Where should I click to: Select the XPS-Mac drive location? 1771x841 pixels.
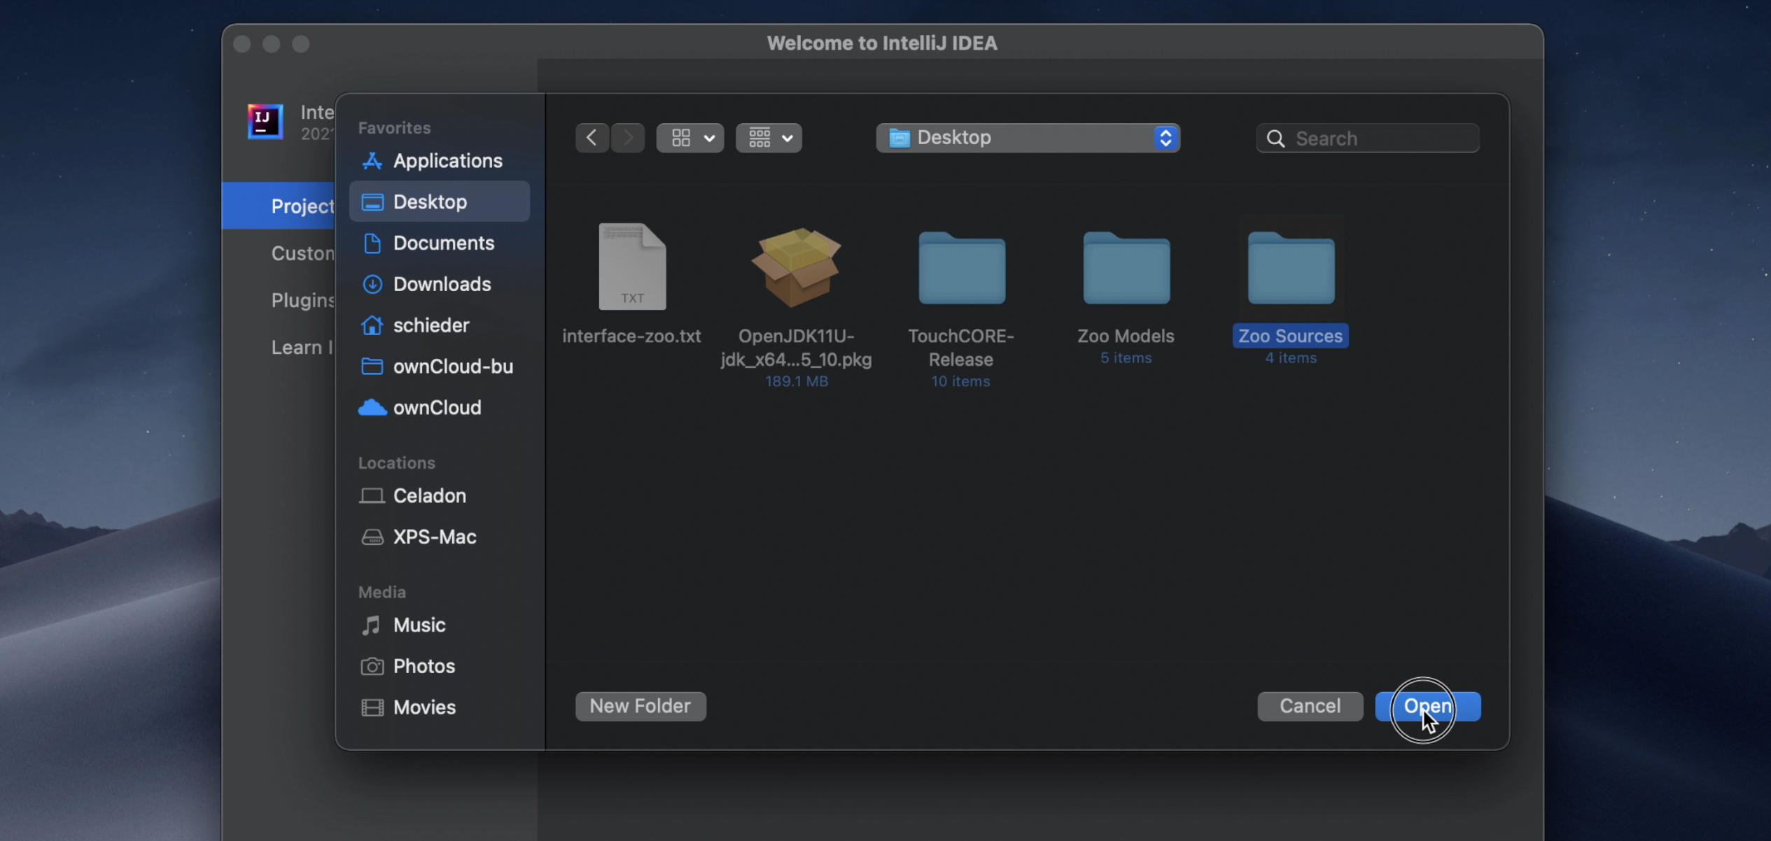434,537
